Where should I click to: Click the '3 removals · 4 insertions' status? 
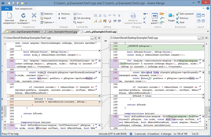(153, 134)
